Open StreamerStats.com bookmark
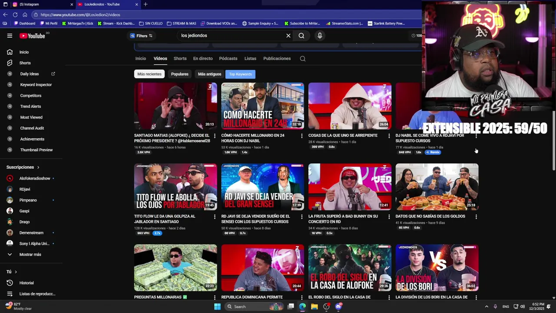Image resolution: width=556 pixels, height=313 pixels. 344,23
